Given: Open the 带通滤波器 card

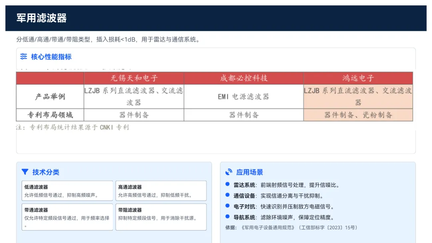Looking at the screenshot, I should [67, 217].
